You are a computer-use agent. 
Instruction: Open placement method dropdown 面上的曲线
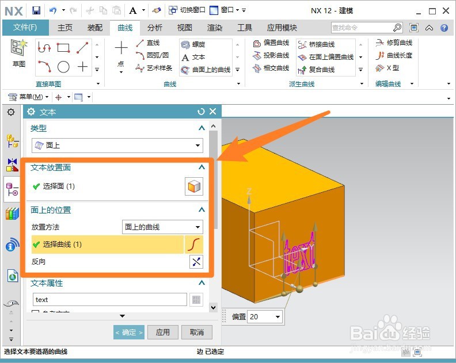(x=162, y=227)
